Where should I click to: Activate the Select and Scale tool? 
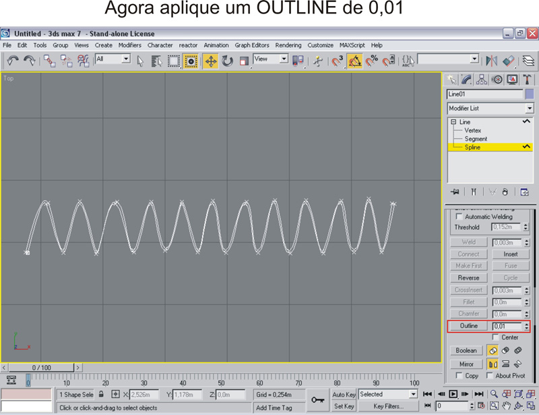pos(244,61)
